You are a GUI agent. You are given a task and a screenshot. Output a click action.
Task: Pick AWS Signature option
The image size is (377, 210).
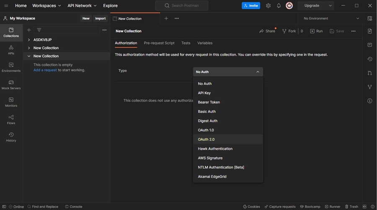(x=228, y=158)
